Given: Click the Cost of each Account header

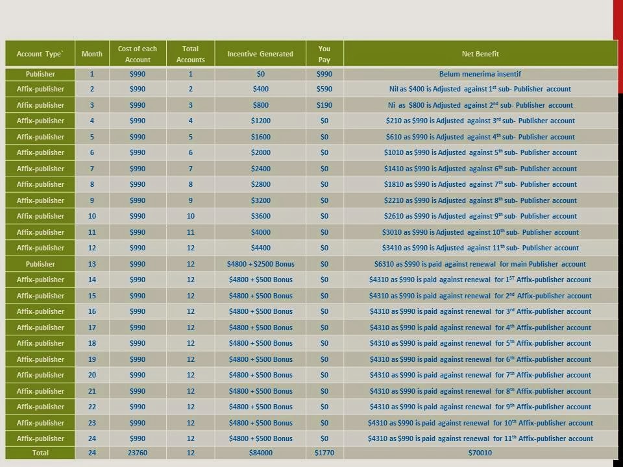Looking at the screenshot, I should tap(138, 54).
